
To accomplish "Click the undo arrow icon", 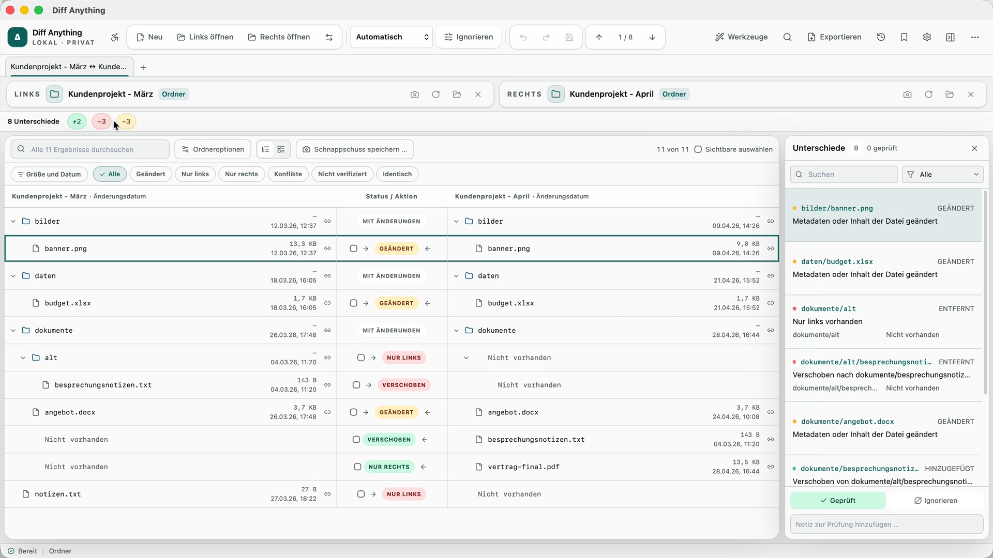I will pyautogui.click(x=523, y=37).
